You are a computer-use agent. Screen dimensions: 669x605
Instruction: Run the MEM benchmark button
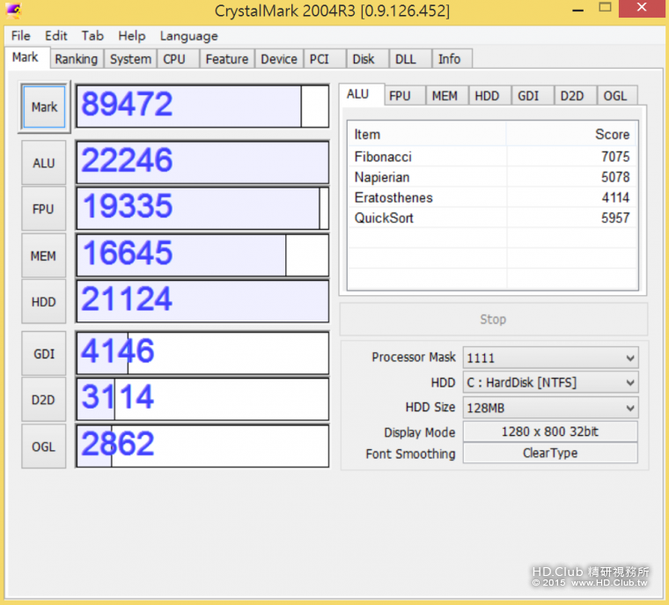point(44,256)
